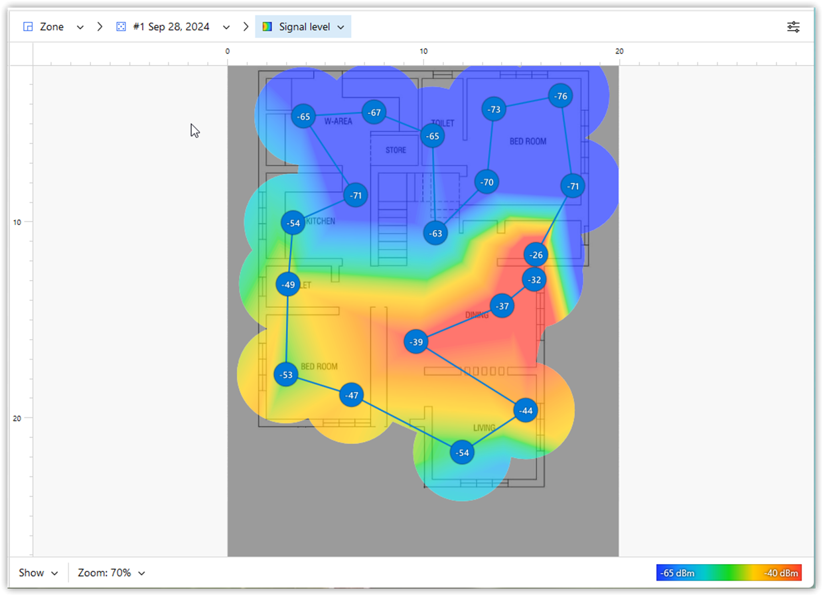This screenshot has height=596, width=823.
Task: Select the -76 point in the bedroom
Action: tap(561, 96)
